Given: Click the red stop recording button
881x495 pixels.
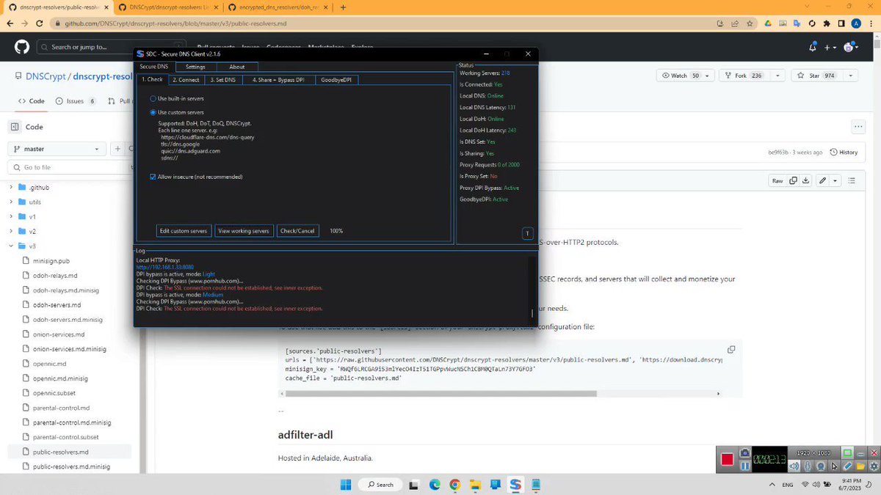Looking at the screenshot, I should tap(727, 459).
